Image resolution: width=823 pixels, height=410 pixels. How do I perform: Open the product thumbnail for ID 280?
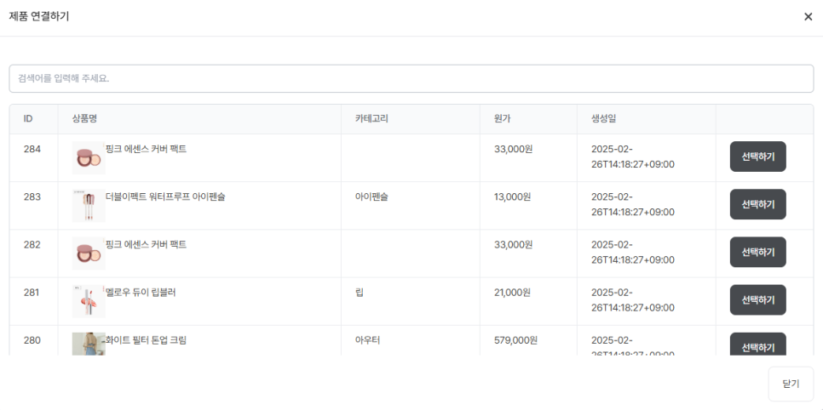(x=88, y=344)
